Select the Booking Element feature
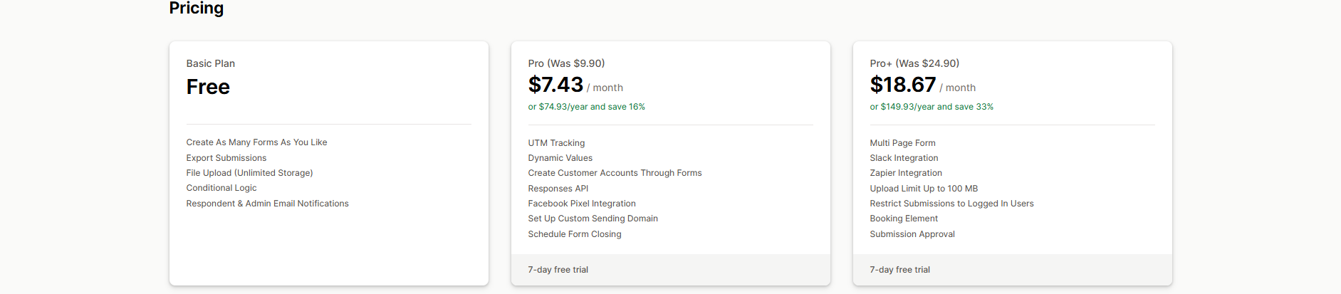Screen dimensions: 1341x294 click(x=904, y=219)
